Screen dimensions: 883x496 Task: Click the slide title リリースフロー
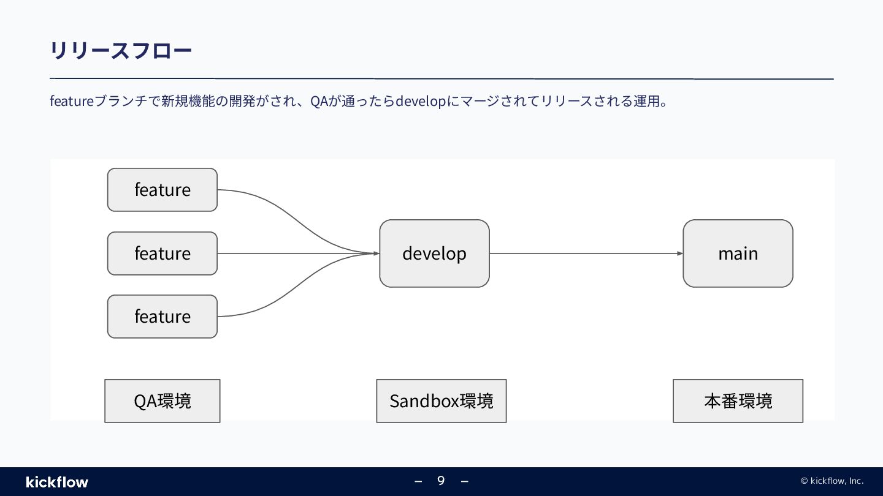121,51
